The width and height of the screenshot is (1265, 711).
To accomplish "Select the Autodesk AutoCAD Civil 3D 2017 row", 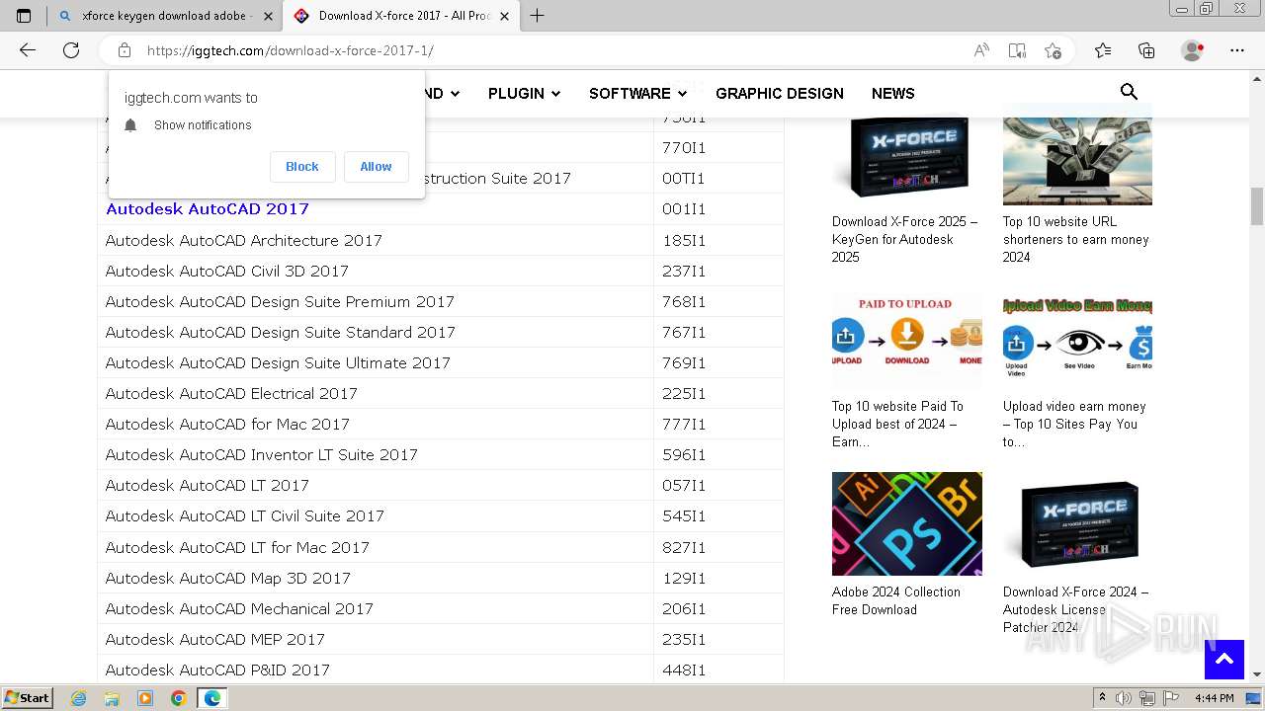I will [x=441, y=271].
